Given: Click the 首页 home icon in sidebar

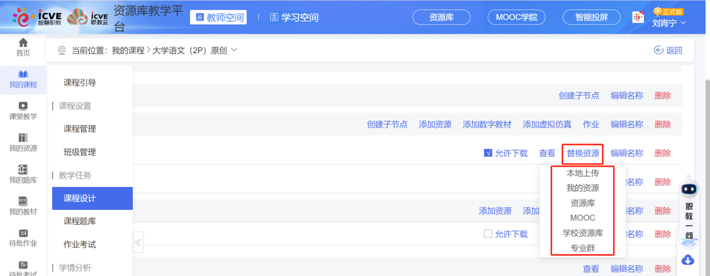Looking at the screenshot, I should click(23, 43).
